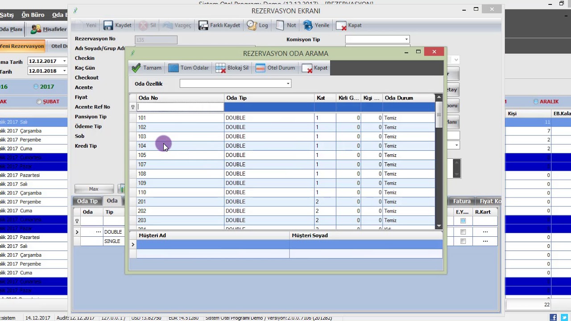Click R.Kart ellipsis button in SINGLE row
Image resolution: width=571 pixels, height=321 pixels.
click(x=485, y=241)
